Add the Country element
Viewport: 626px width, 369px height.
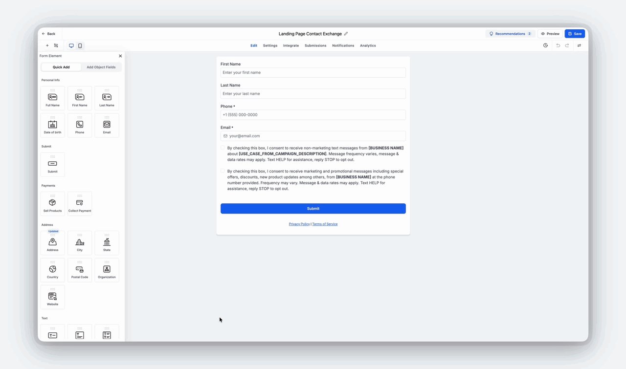52,270
